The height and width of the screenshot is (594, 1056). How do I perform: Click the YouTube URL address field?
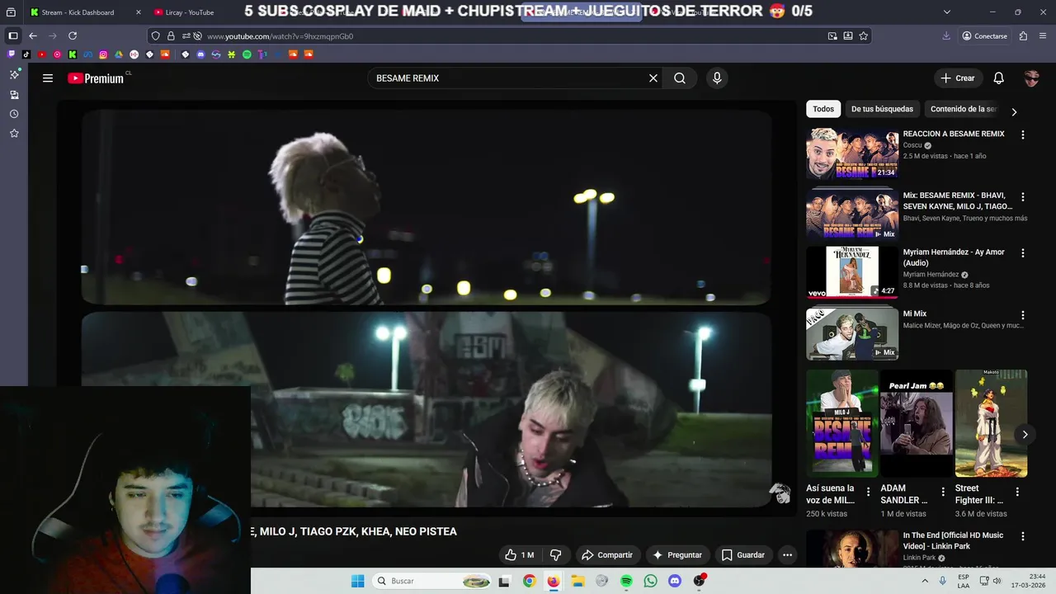[510, 36]
